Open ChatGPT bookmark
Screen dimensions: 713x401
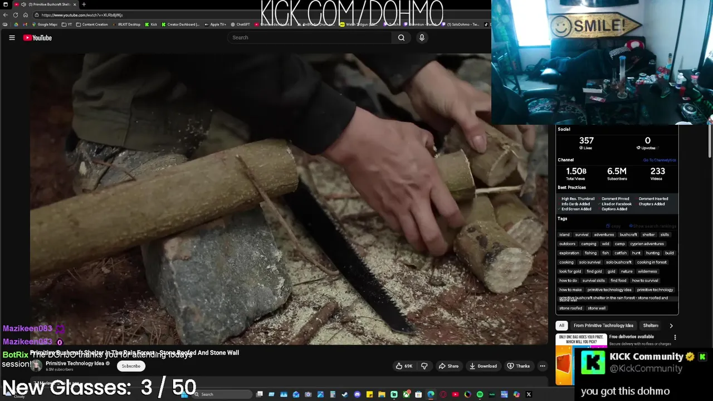(x=240, y=25)
